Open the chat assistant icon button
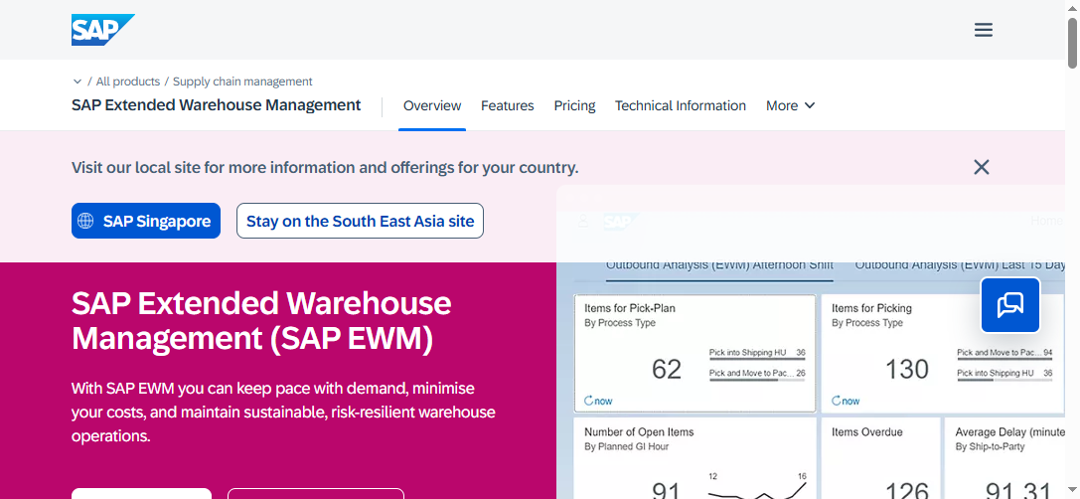Screen dimensions: 1080x499 pyautogui.click(x=1010, y=304)
